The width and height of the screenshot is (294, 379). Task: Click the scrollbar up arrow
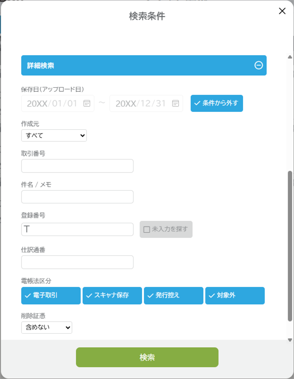point(290,57)
